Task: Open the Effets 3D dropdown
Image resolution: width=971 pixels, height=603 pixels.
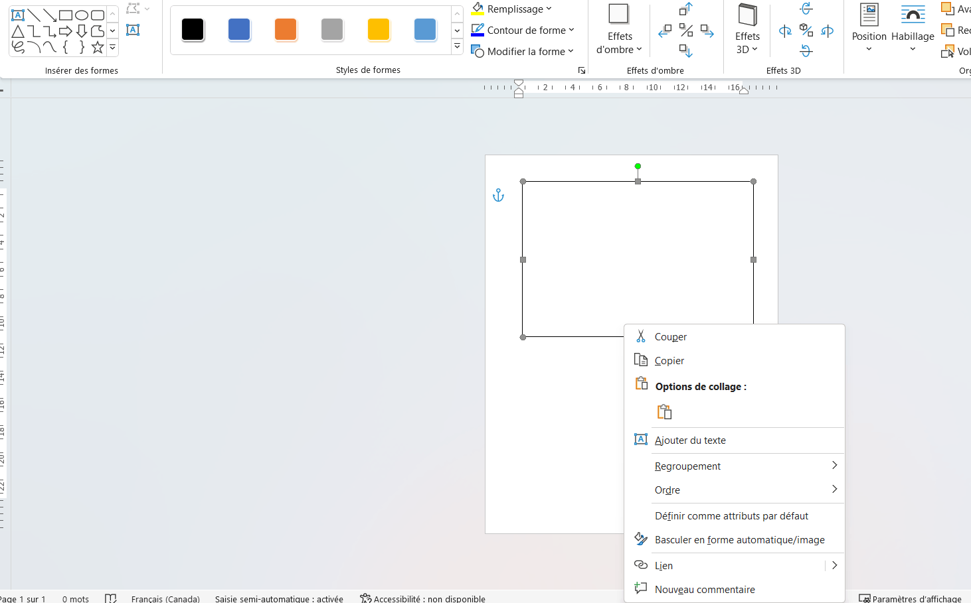Action: [747, 30]
